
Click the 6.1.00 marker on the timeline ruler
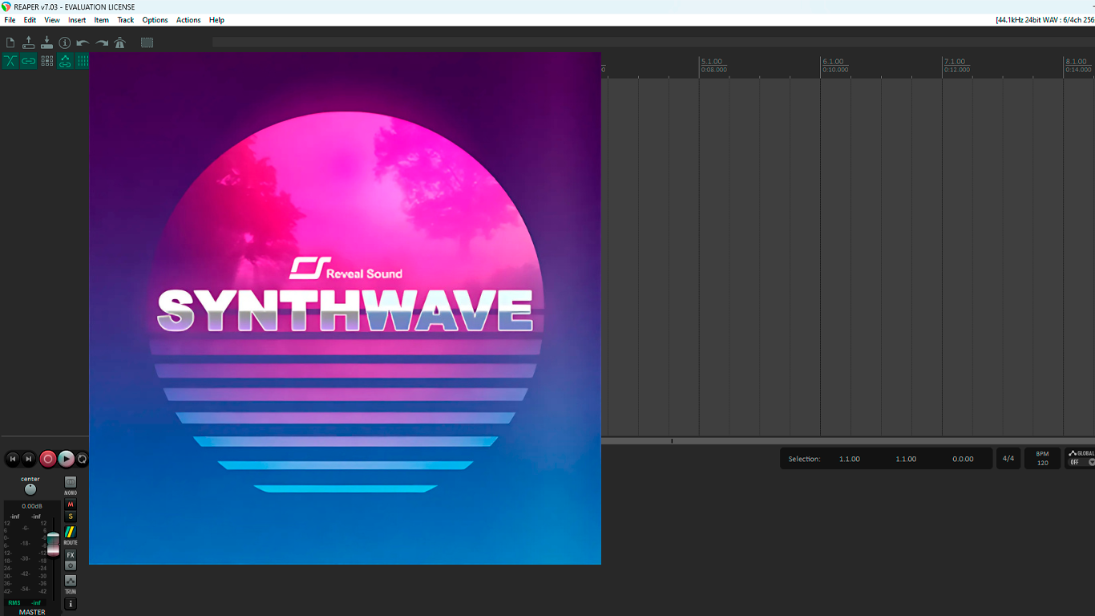834,62
